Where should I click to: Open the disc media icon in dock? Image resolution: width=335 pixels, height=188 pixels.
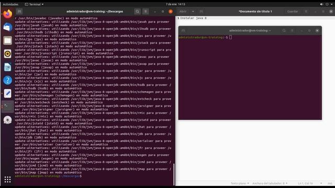(8, 120)
